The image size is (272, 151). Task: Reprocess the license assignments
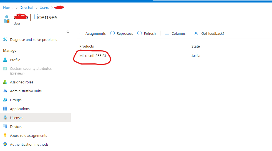pyautogui.click(x=125, y=33)
